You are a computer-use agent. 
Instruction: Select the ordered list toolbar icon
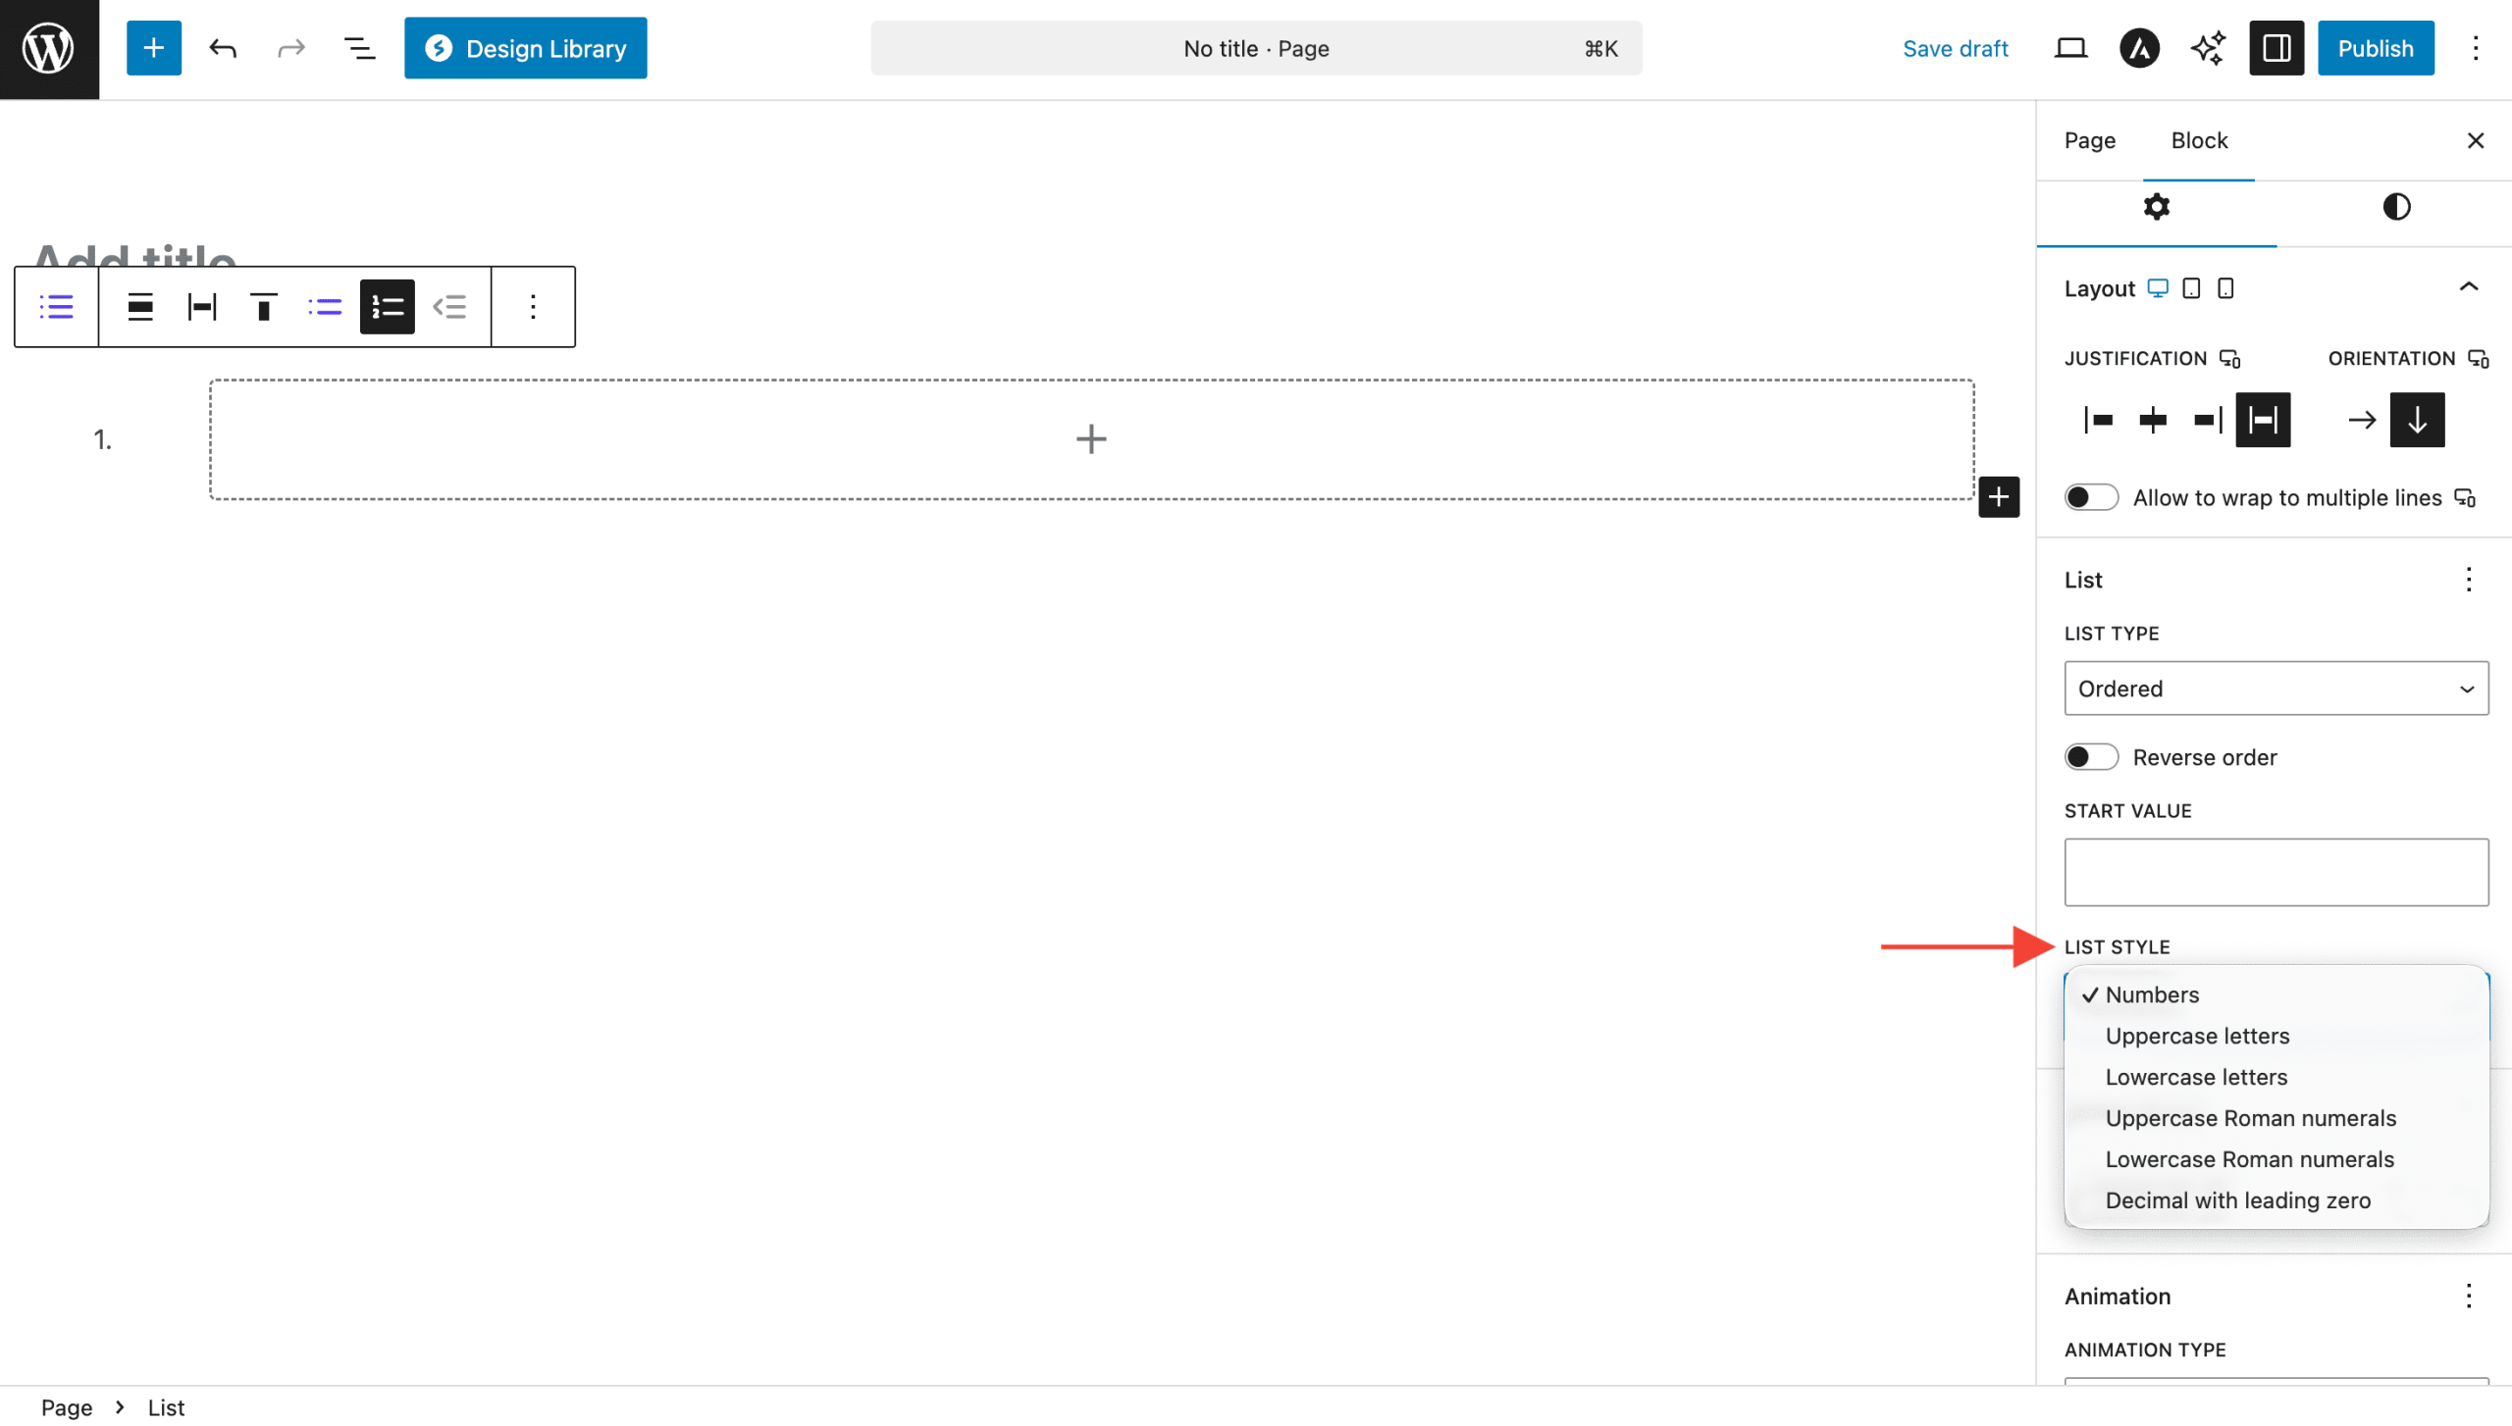tap(387, 307)
